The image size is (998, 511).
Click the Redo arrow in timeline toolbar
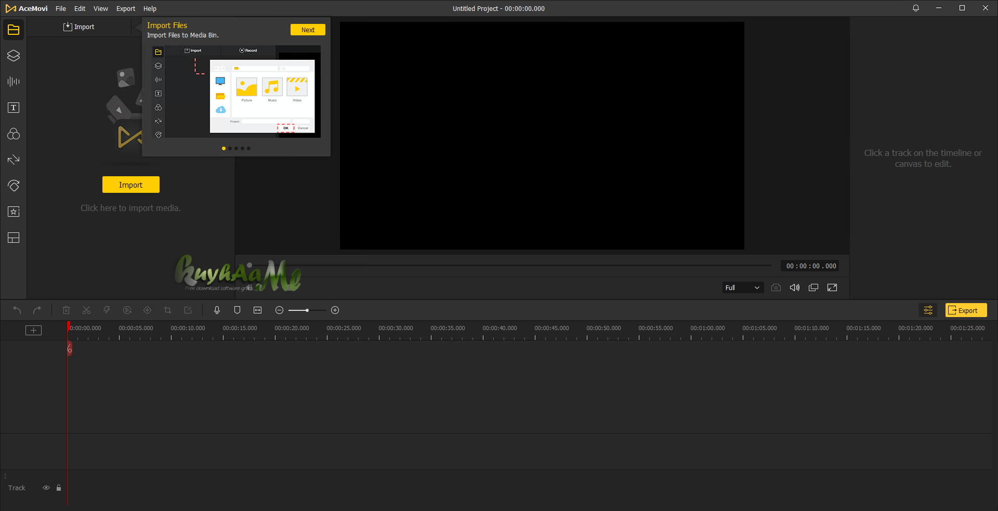(x=37, y=310)
